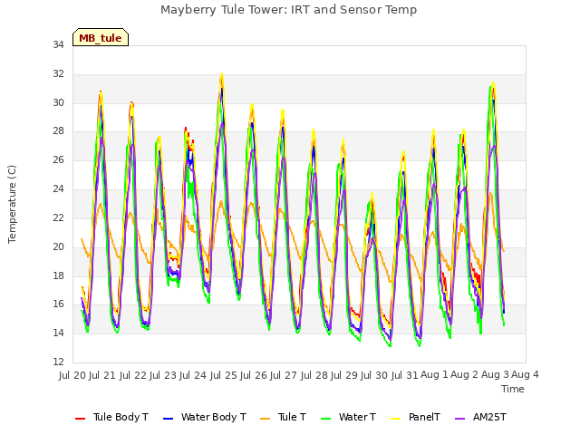Click the Temperature (C) axis label
The image size is (580, 435).
(12, 204)
